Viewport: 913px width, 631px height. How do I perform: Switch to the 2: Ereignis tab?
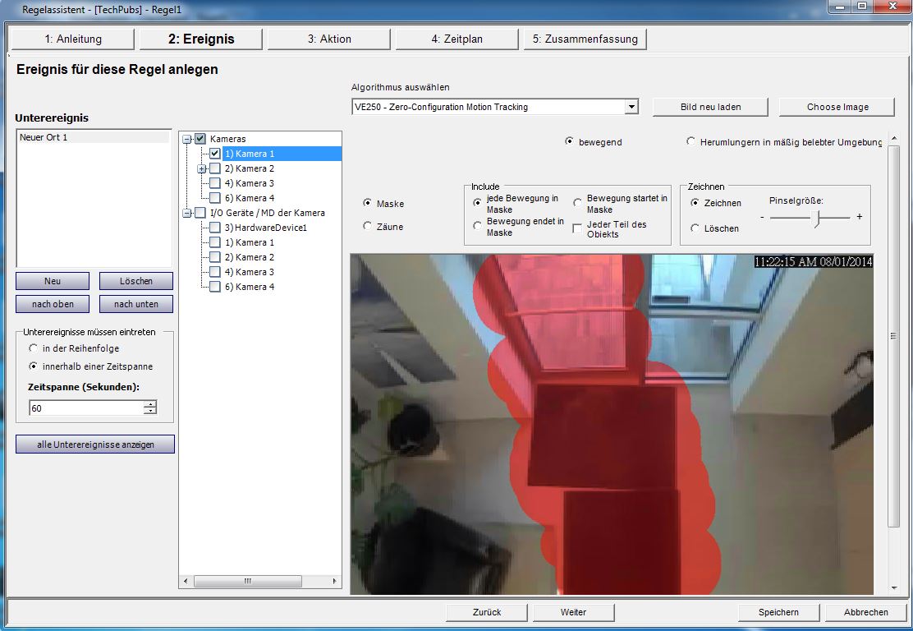201,39
